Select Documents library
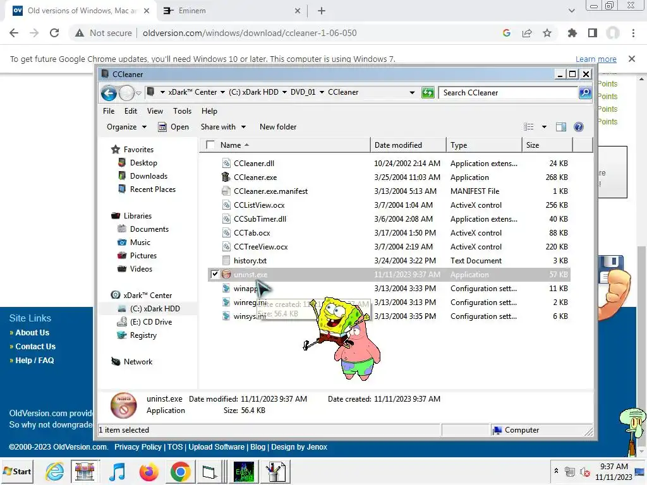 (x=149, y=229)
